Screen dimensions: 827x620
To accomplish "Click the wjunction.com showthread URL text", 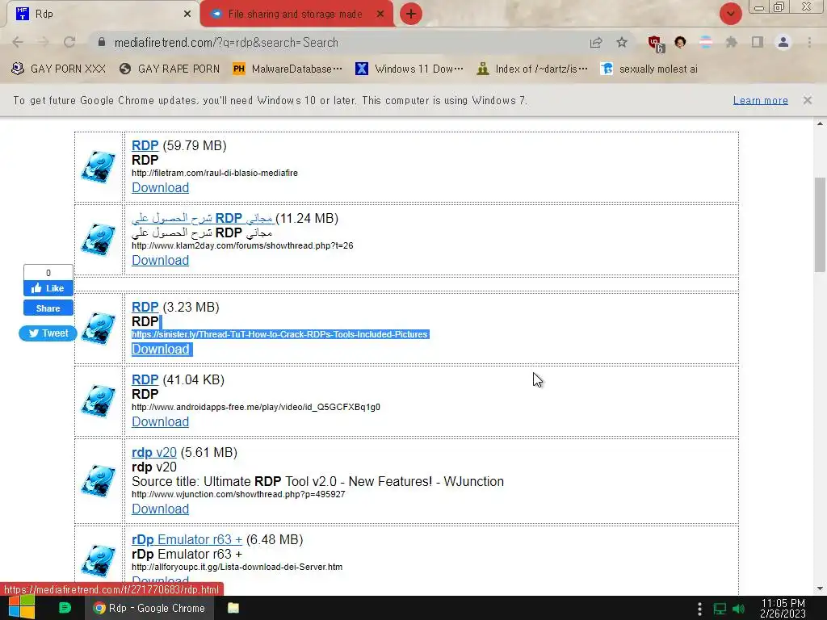I will (x=238, y=494).
